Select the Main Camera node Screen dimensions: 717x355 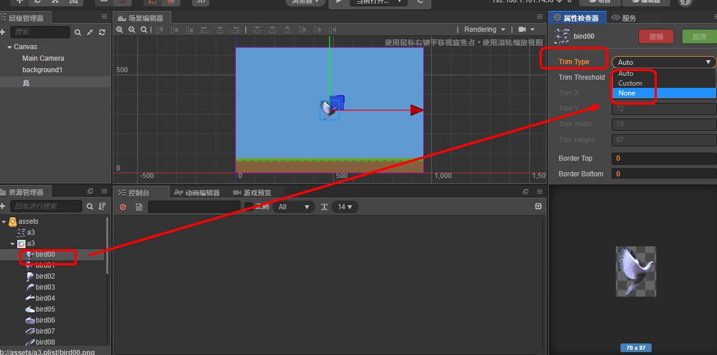coord(43,58)
